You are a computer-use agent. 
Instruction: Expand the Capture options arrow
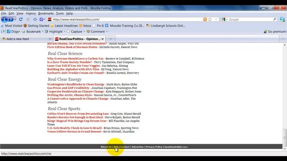84,32
